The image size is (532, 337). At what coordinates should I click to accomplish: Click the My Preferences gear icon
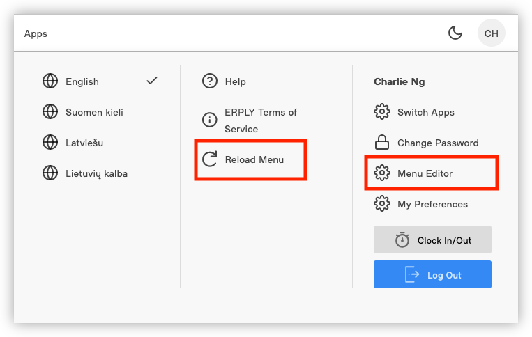tap(382, 203)
